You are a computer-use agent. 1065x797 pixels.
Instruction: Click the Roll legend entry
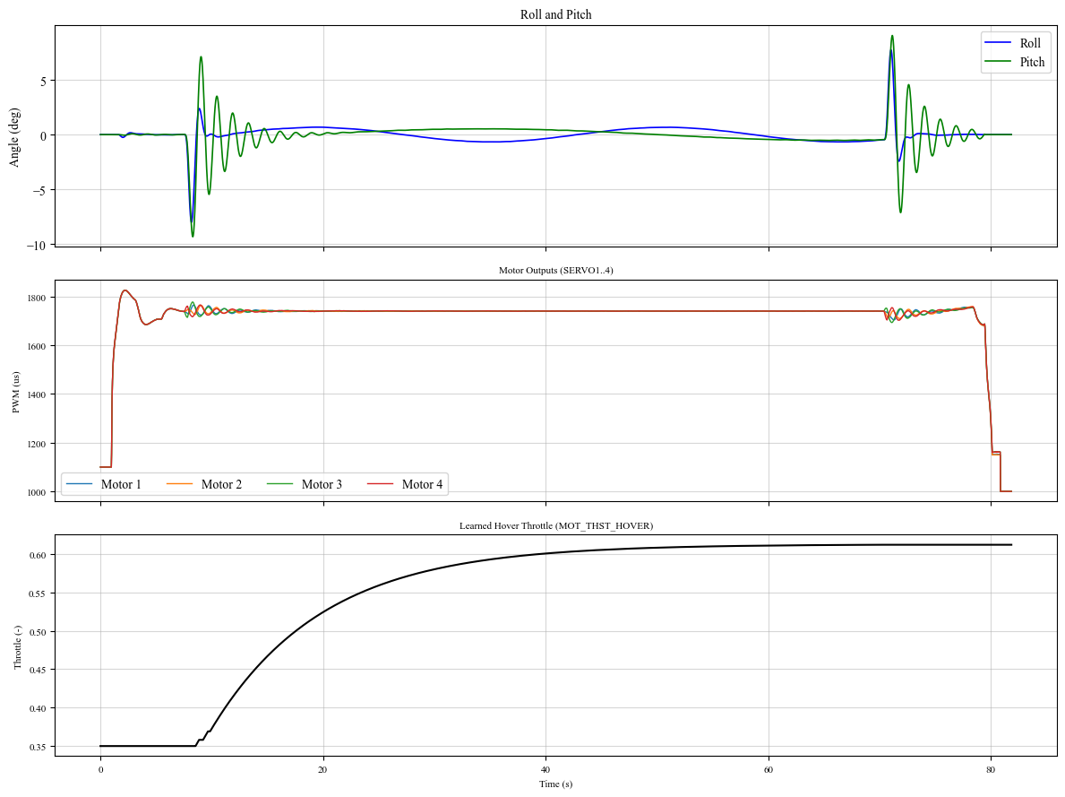click(1013, 43)
